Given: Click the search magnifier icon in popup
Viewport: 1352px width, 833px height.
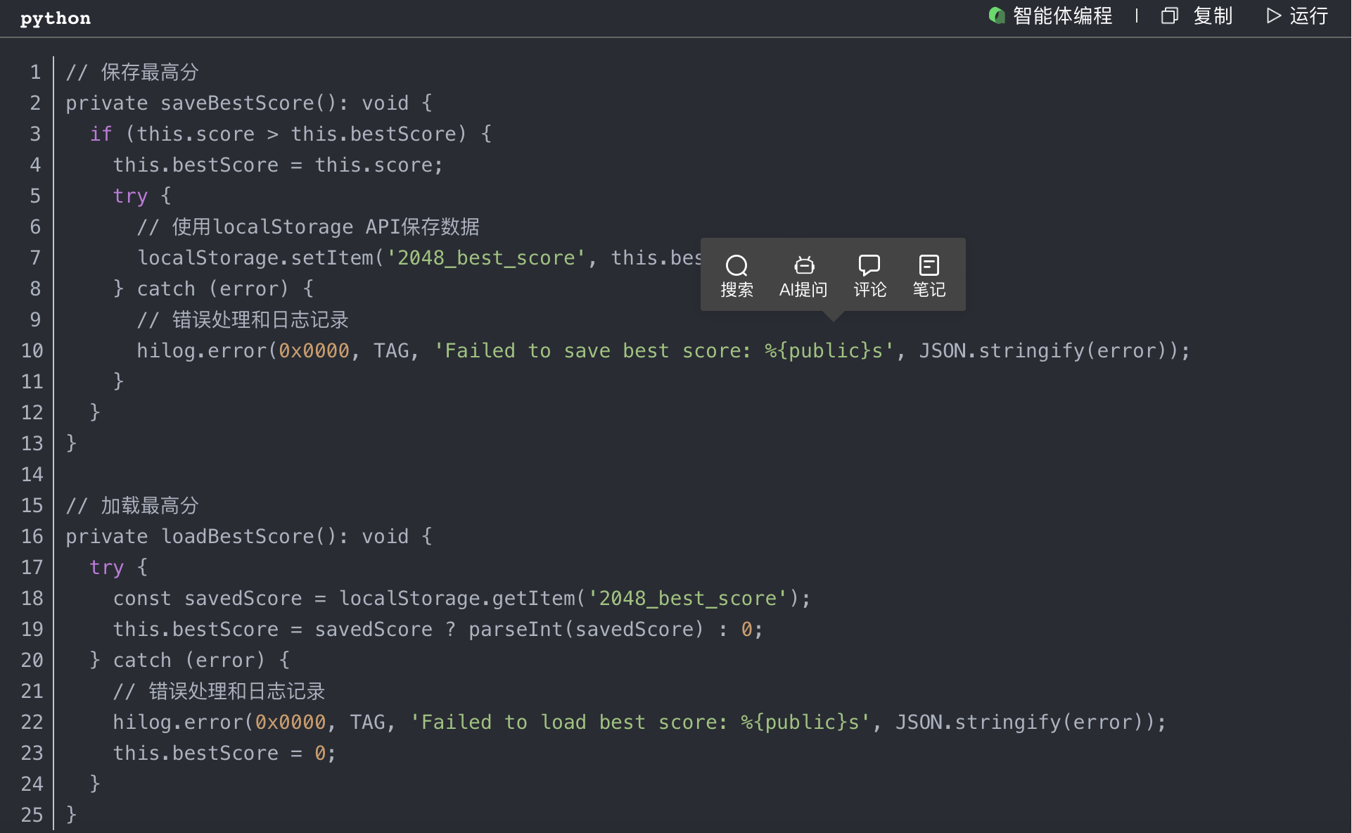Looking at the screenshot, I should (736, 265).
